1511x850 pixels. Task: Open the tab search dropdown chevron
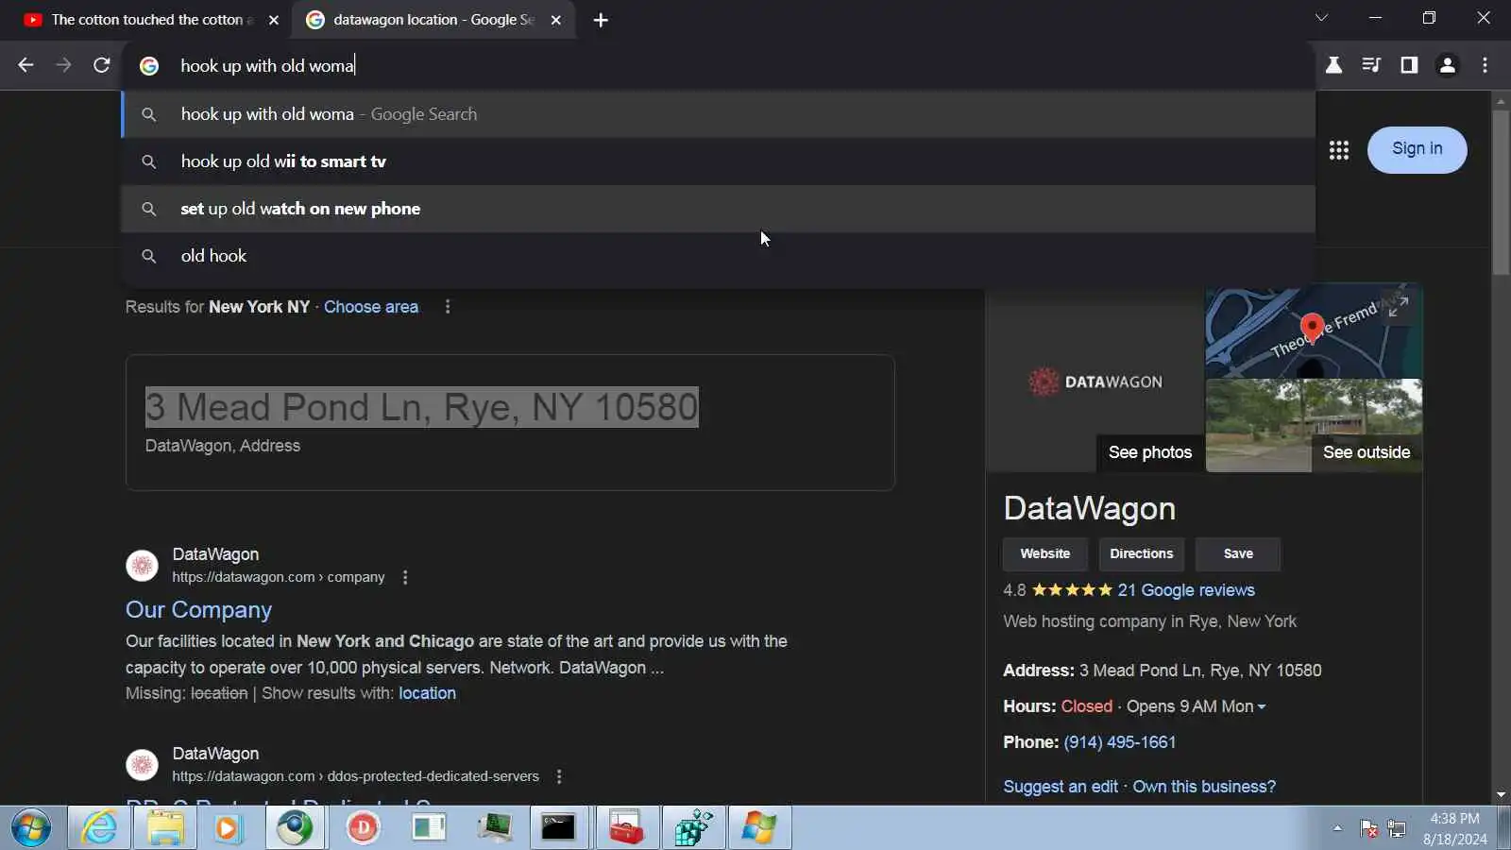1321,18
